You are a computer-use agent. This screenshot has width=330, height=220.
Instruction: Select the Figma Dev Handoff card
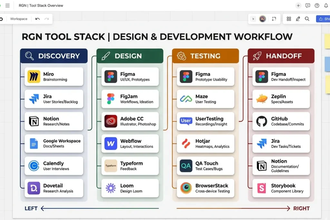tap(281, 76)
